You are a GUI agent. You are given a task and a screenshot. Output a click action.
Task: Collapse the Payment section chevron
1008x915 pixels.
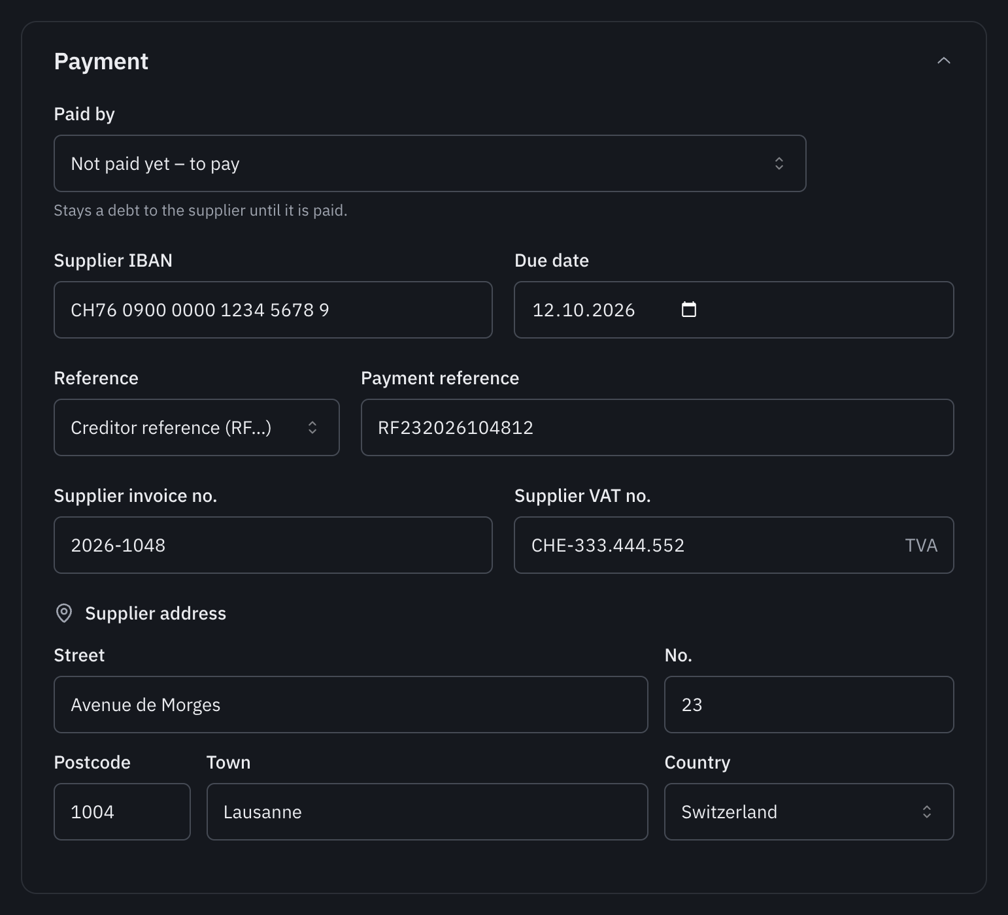coord(943,61)
